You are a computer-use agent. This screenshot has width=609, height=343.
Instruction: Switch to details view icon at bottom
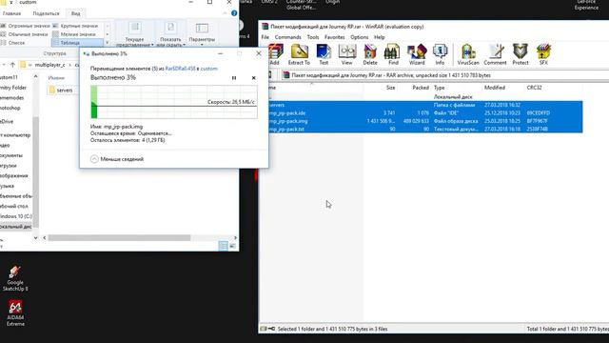[x=223, y=246]
